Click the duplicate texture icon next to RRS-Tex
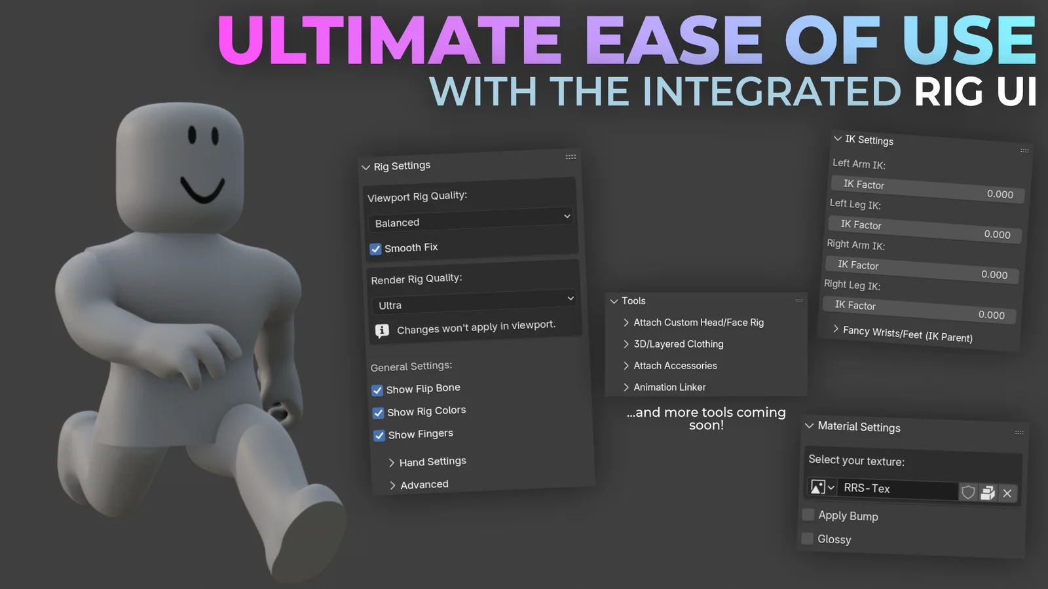 [988, 492]
